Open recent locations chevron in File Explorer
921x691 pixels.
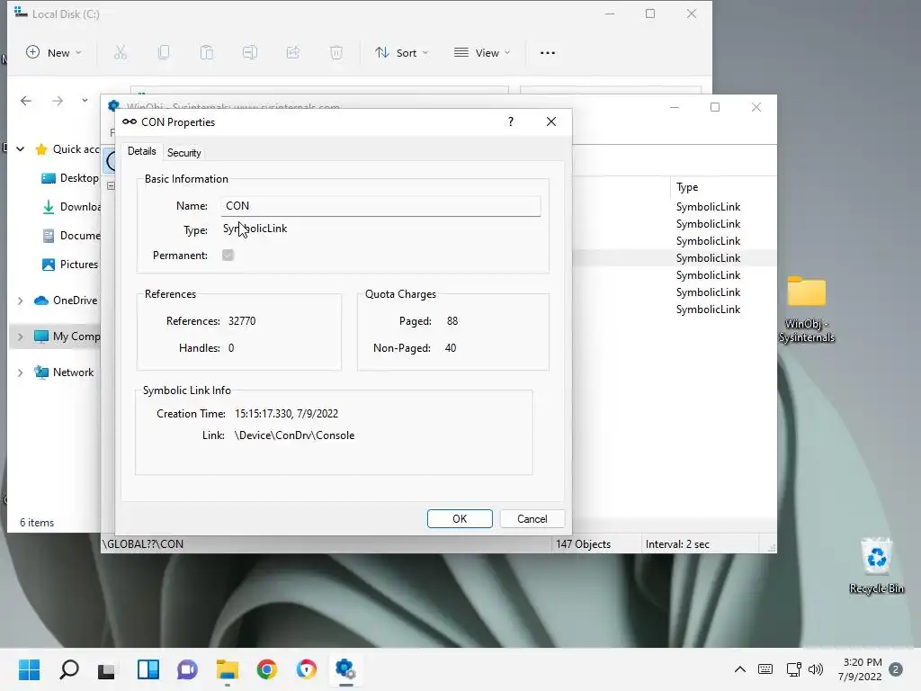point(85,101)
